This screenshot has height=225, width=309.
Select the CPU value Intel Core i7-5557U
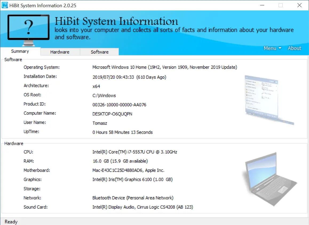click(x=135, y=152)
